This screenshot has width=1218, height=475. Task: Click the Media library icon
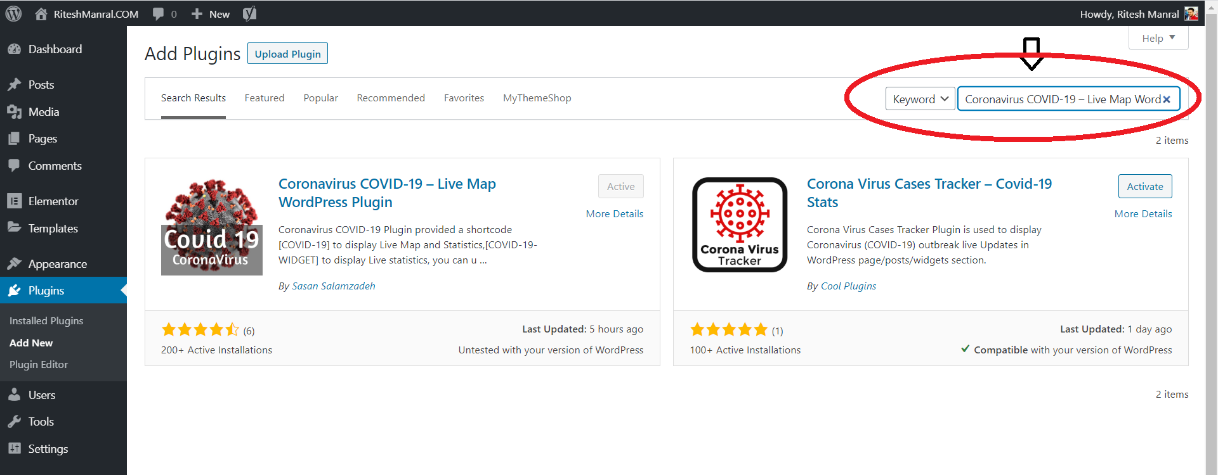pos(14,112)
